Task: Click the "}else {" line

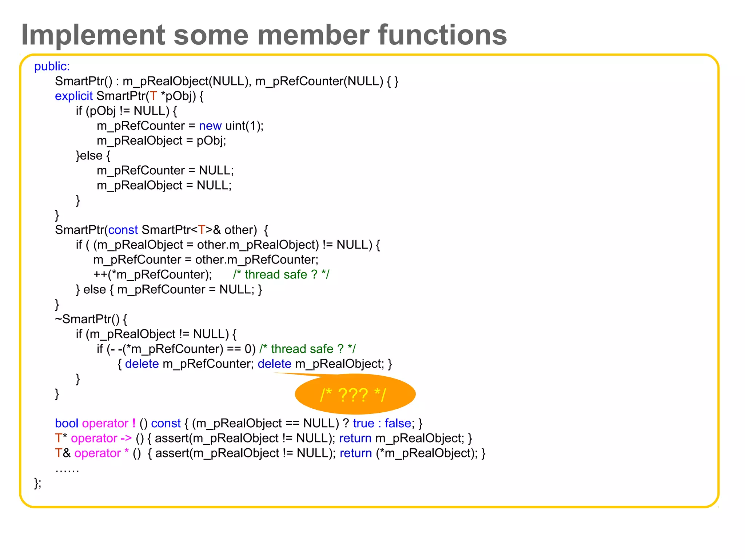Action: coord(93,156)
